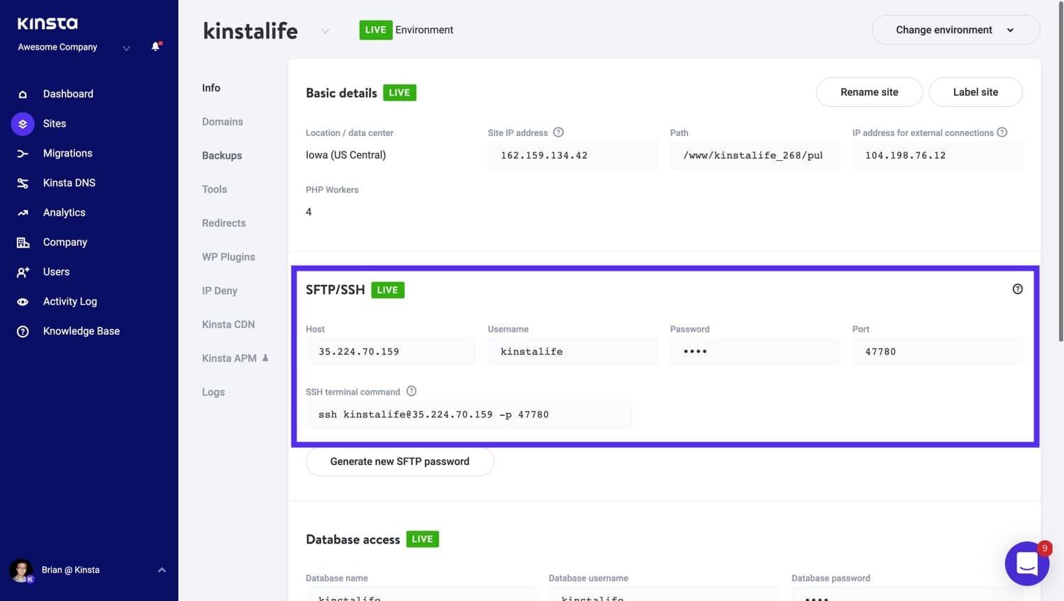Viewport: 1064px width, 601px height.
Task: Click the Label site button
Action: 975,92
